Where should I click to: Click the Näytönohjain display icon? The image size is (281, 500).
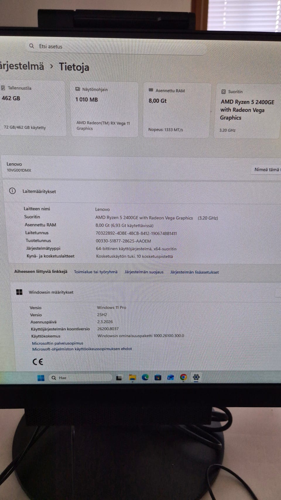[78, 89]
